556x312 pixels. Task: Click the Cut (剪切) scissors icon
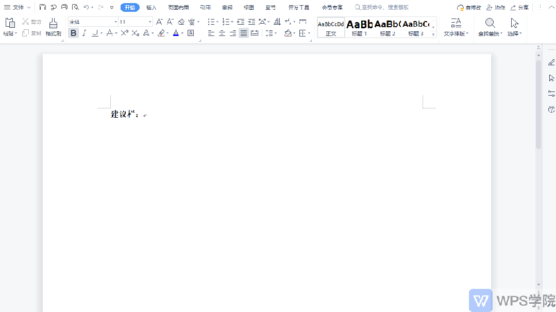[26, 22]
